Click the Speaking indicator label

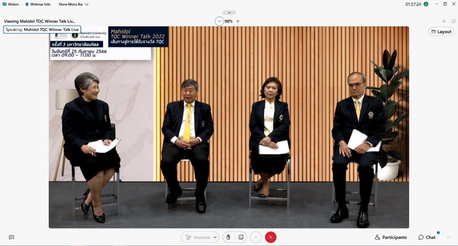pyautogui.click(x=42, y=29)
